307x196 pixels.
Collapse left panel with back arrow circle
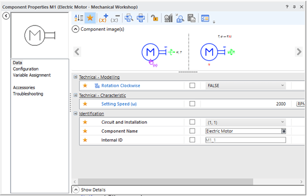pyautogui.click(x=6, y=15)
